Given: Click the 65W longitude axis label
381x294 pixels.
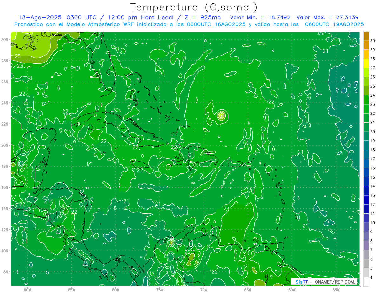Looking at the screenshot, I should [x=248, y=290].
